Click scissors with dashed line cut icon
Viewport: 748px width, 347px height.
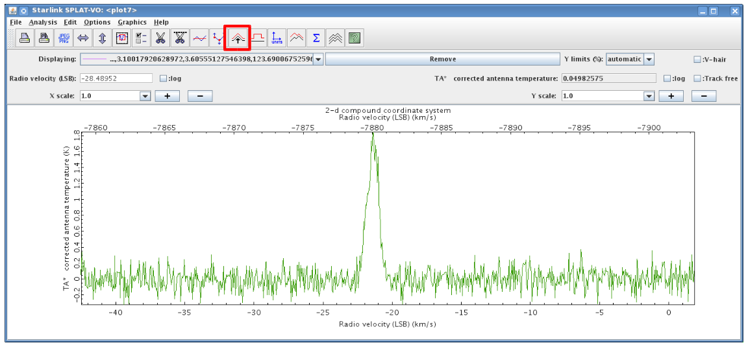[x=179, y=38]
